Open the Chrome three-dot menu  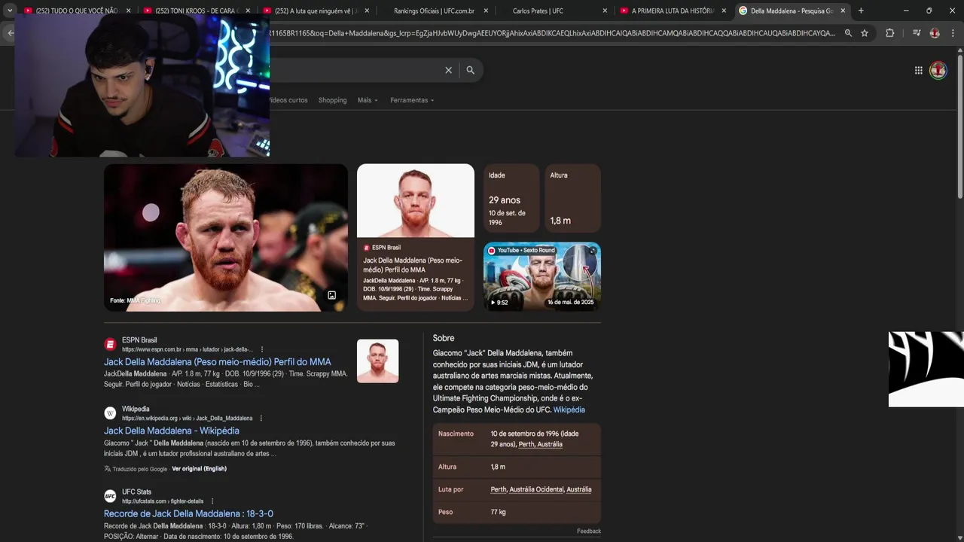952,33
